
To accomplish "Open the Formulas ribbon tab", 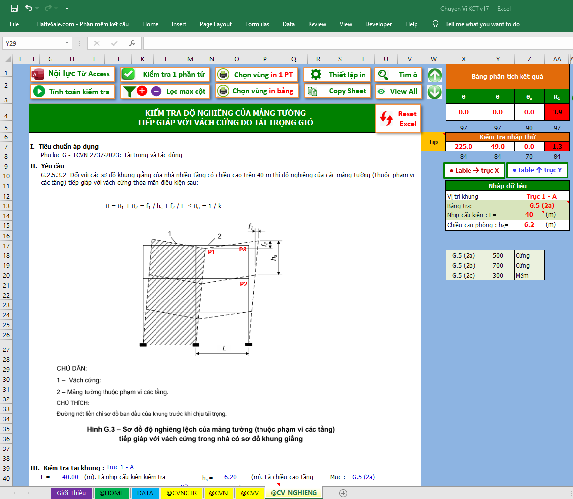I will tap(257, 24).
